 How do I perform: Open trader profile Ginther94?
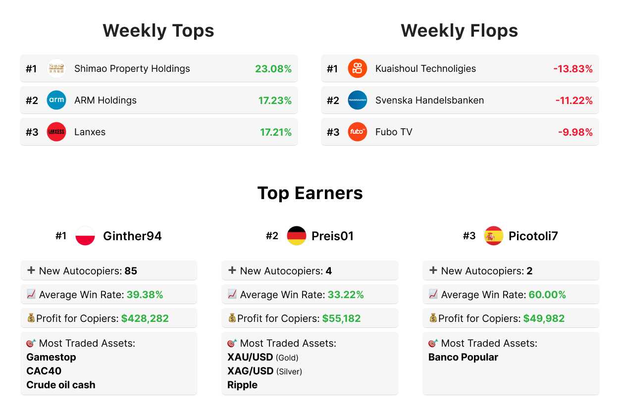(132, 236)
